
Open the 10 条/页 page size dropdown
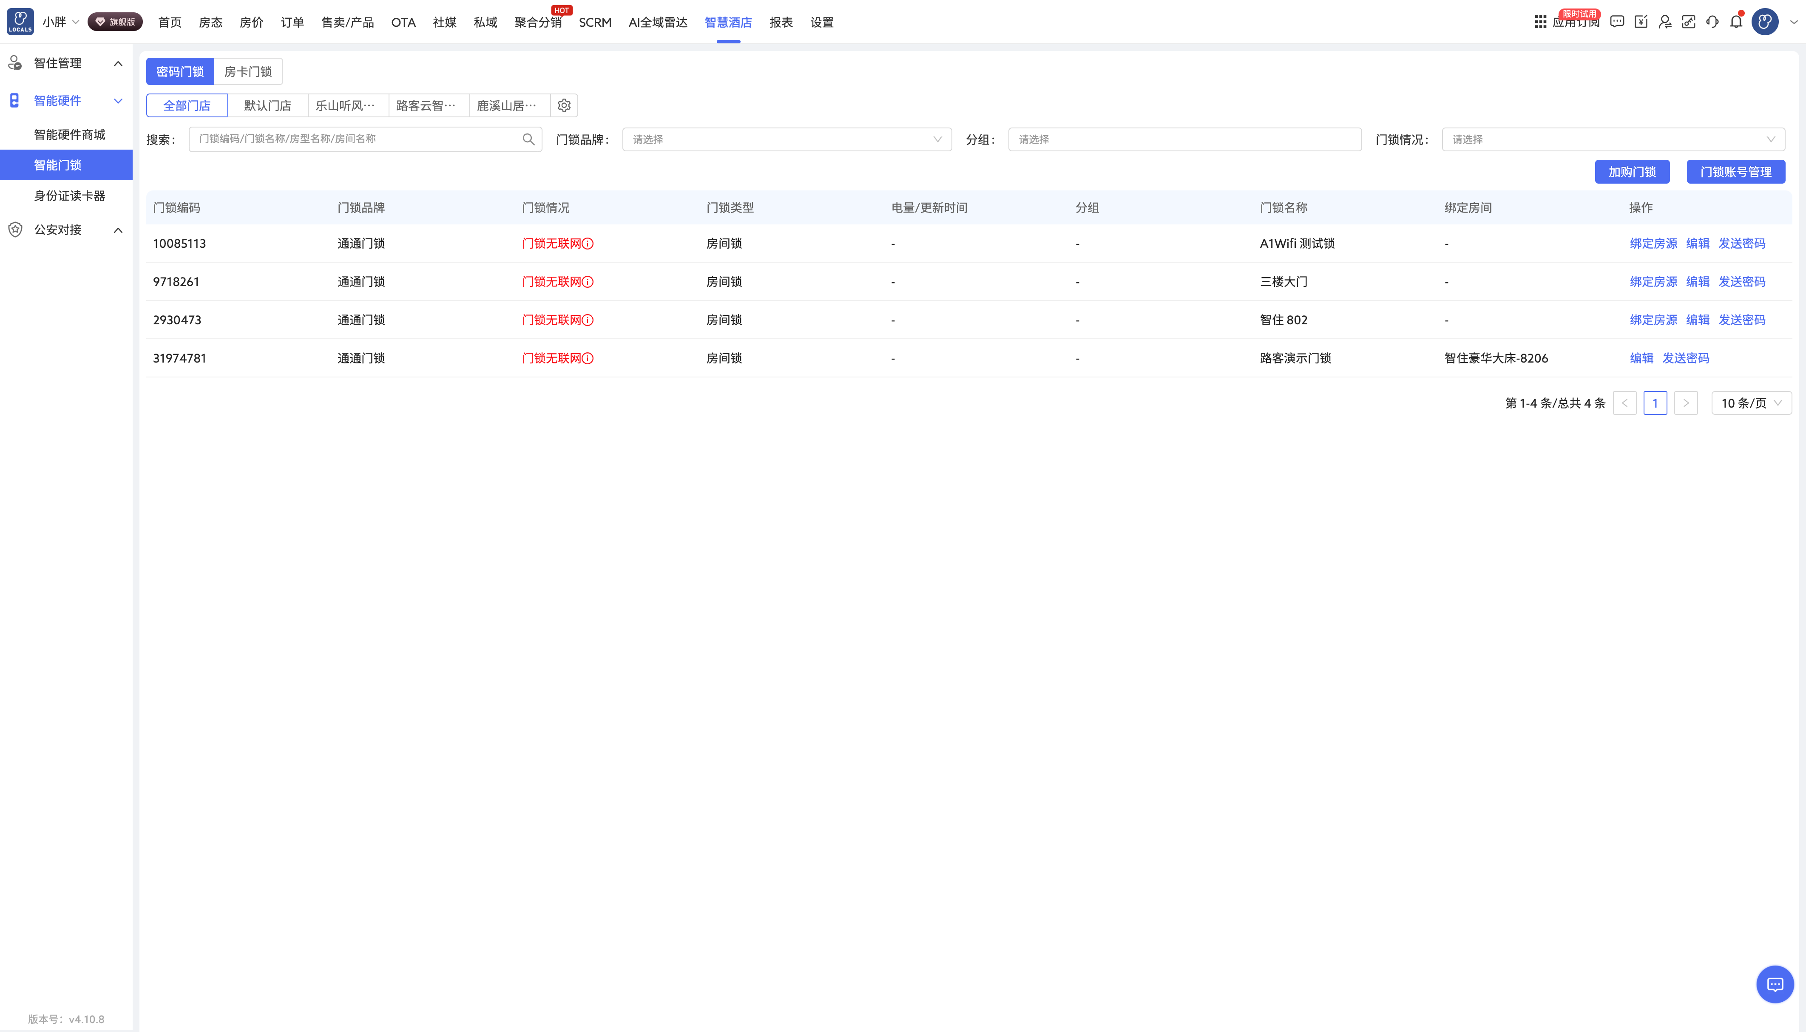(x=1752, y=403)
